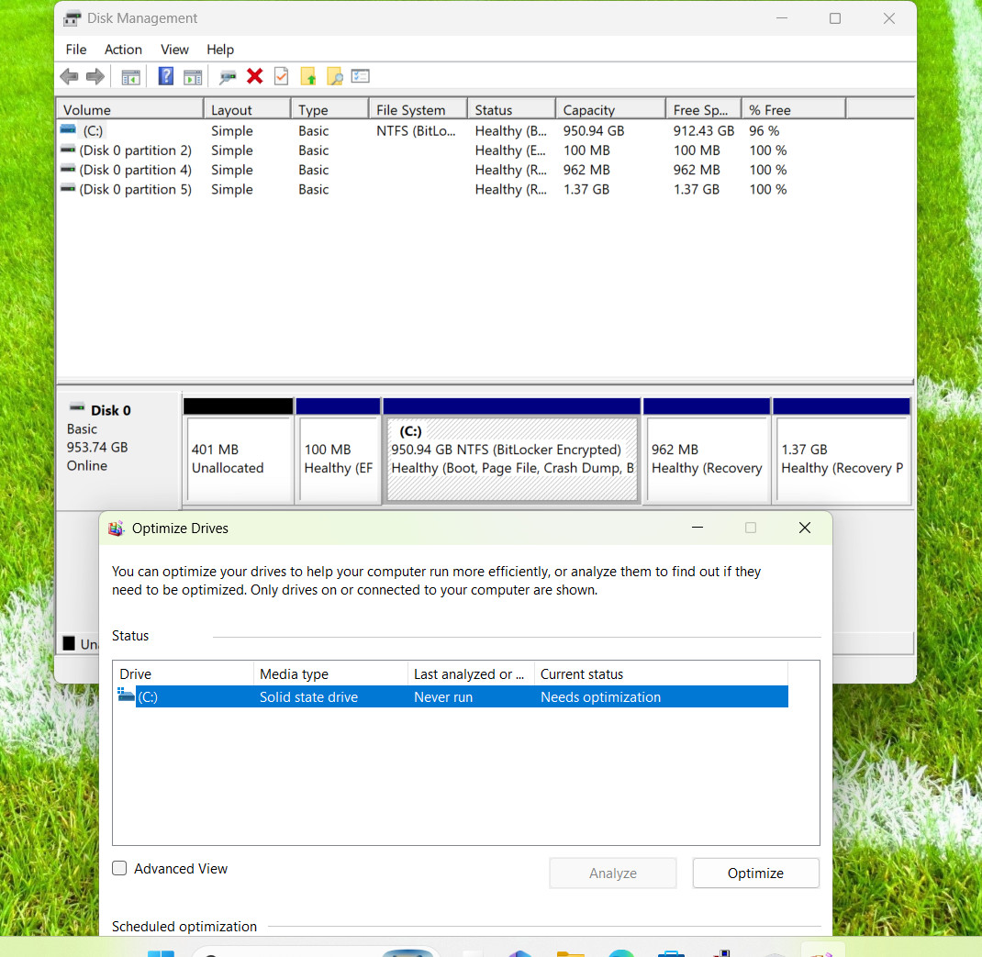Open the View menu
Viewport: 982px width, 957px height.
174,50
